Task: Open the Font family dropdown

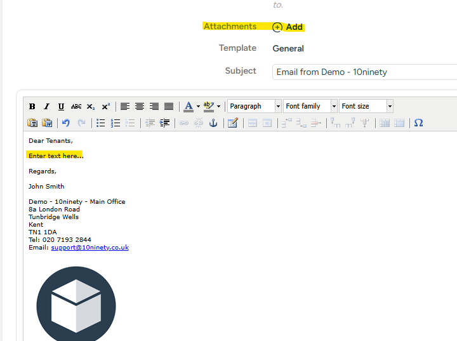Action: (x=310, y=107)
